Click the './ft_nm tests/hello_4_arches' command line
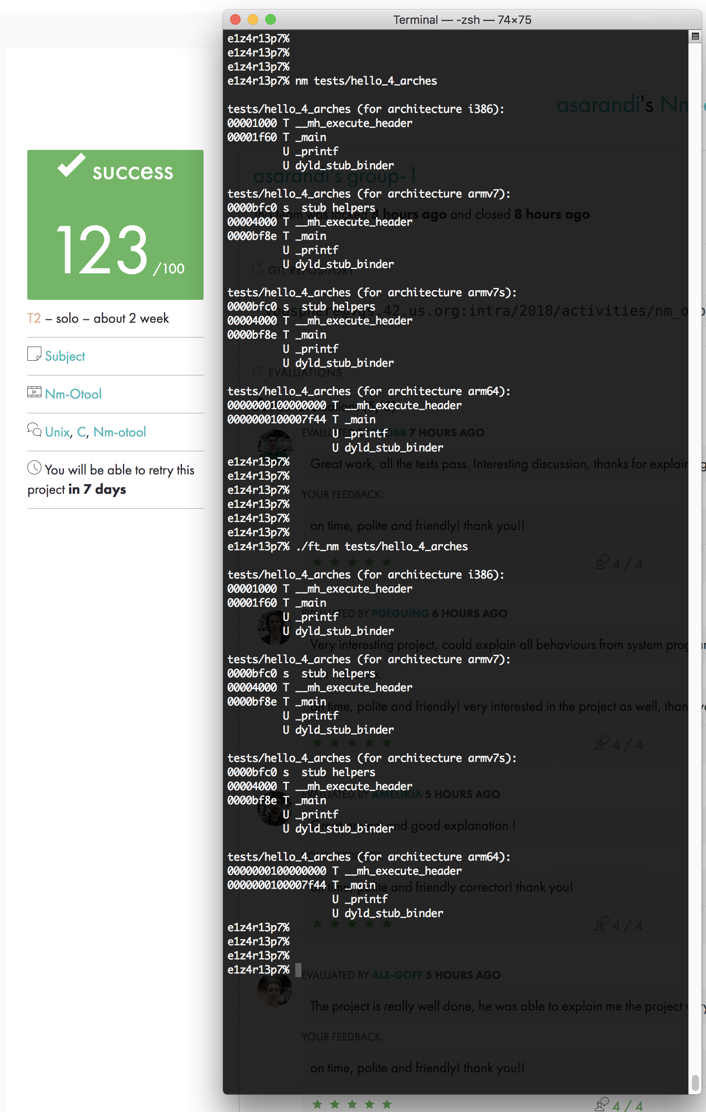This screenshot has width=706, height=1112. (x=347, y=546)
